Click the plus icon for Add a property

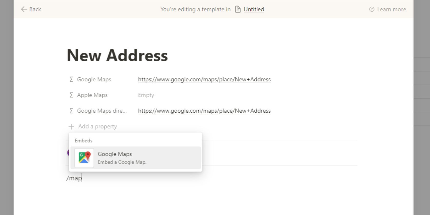(x=71, y=126)
